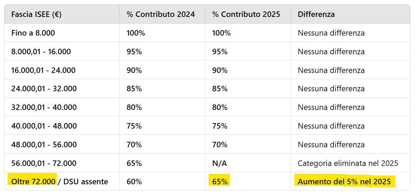Select the highlighted 65% value

220,182
